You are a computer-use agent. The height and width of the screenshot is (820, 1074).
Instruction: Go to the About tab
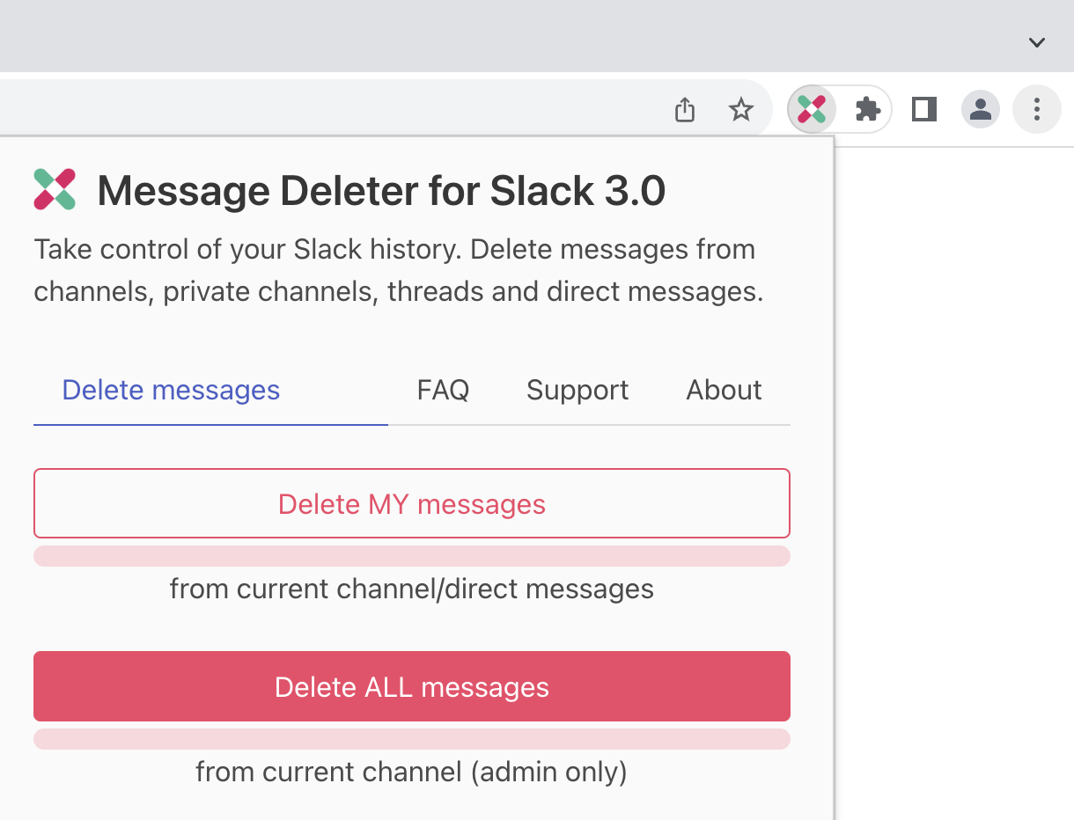click(x=724, y=390)
